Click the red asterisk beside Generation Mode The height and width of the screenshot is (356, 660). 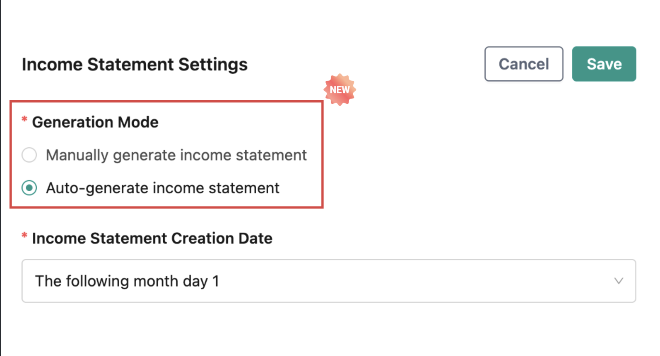tap(24, 120)
